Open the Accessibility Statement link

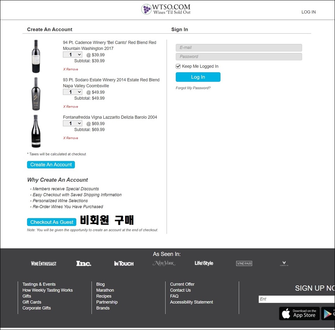(x=192, y=302)
